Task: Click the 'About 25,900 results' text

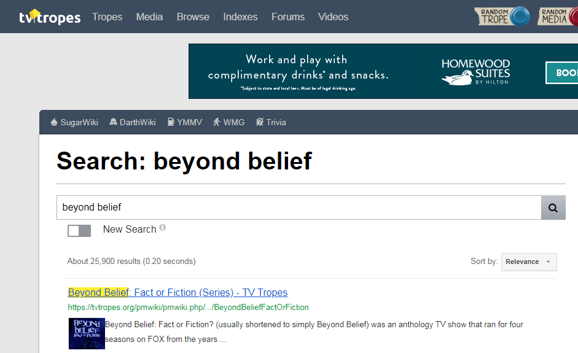Action: pos(131,262)
